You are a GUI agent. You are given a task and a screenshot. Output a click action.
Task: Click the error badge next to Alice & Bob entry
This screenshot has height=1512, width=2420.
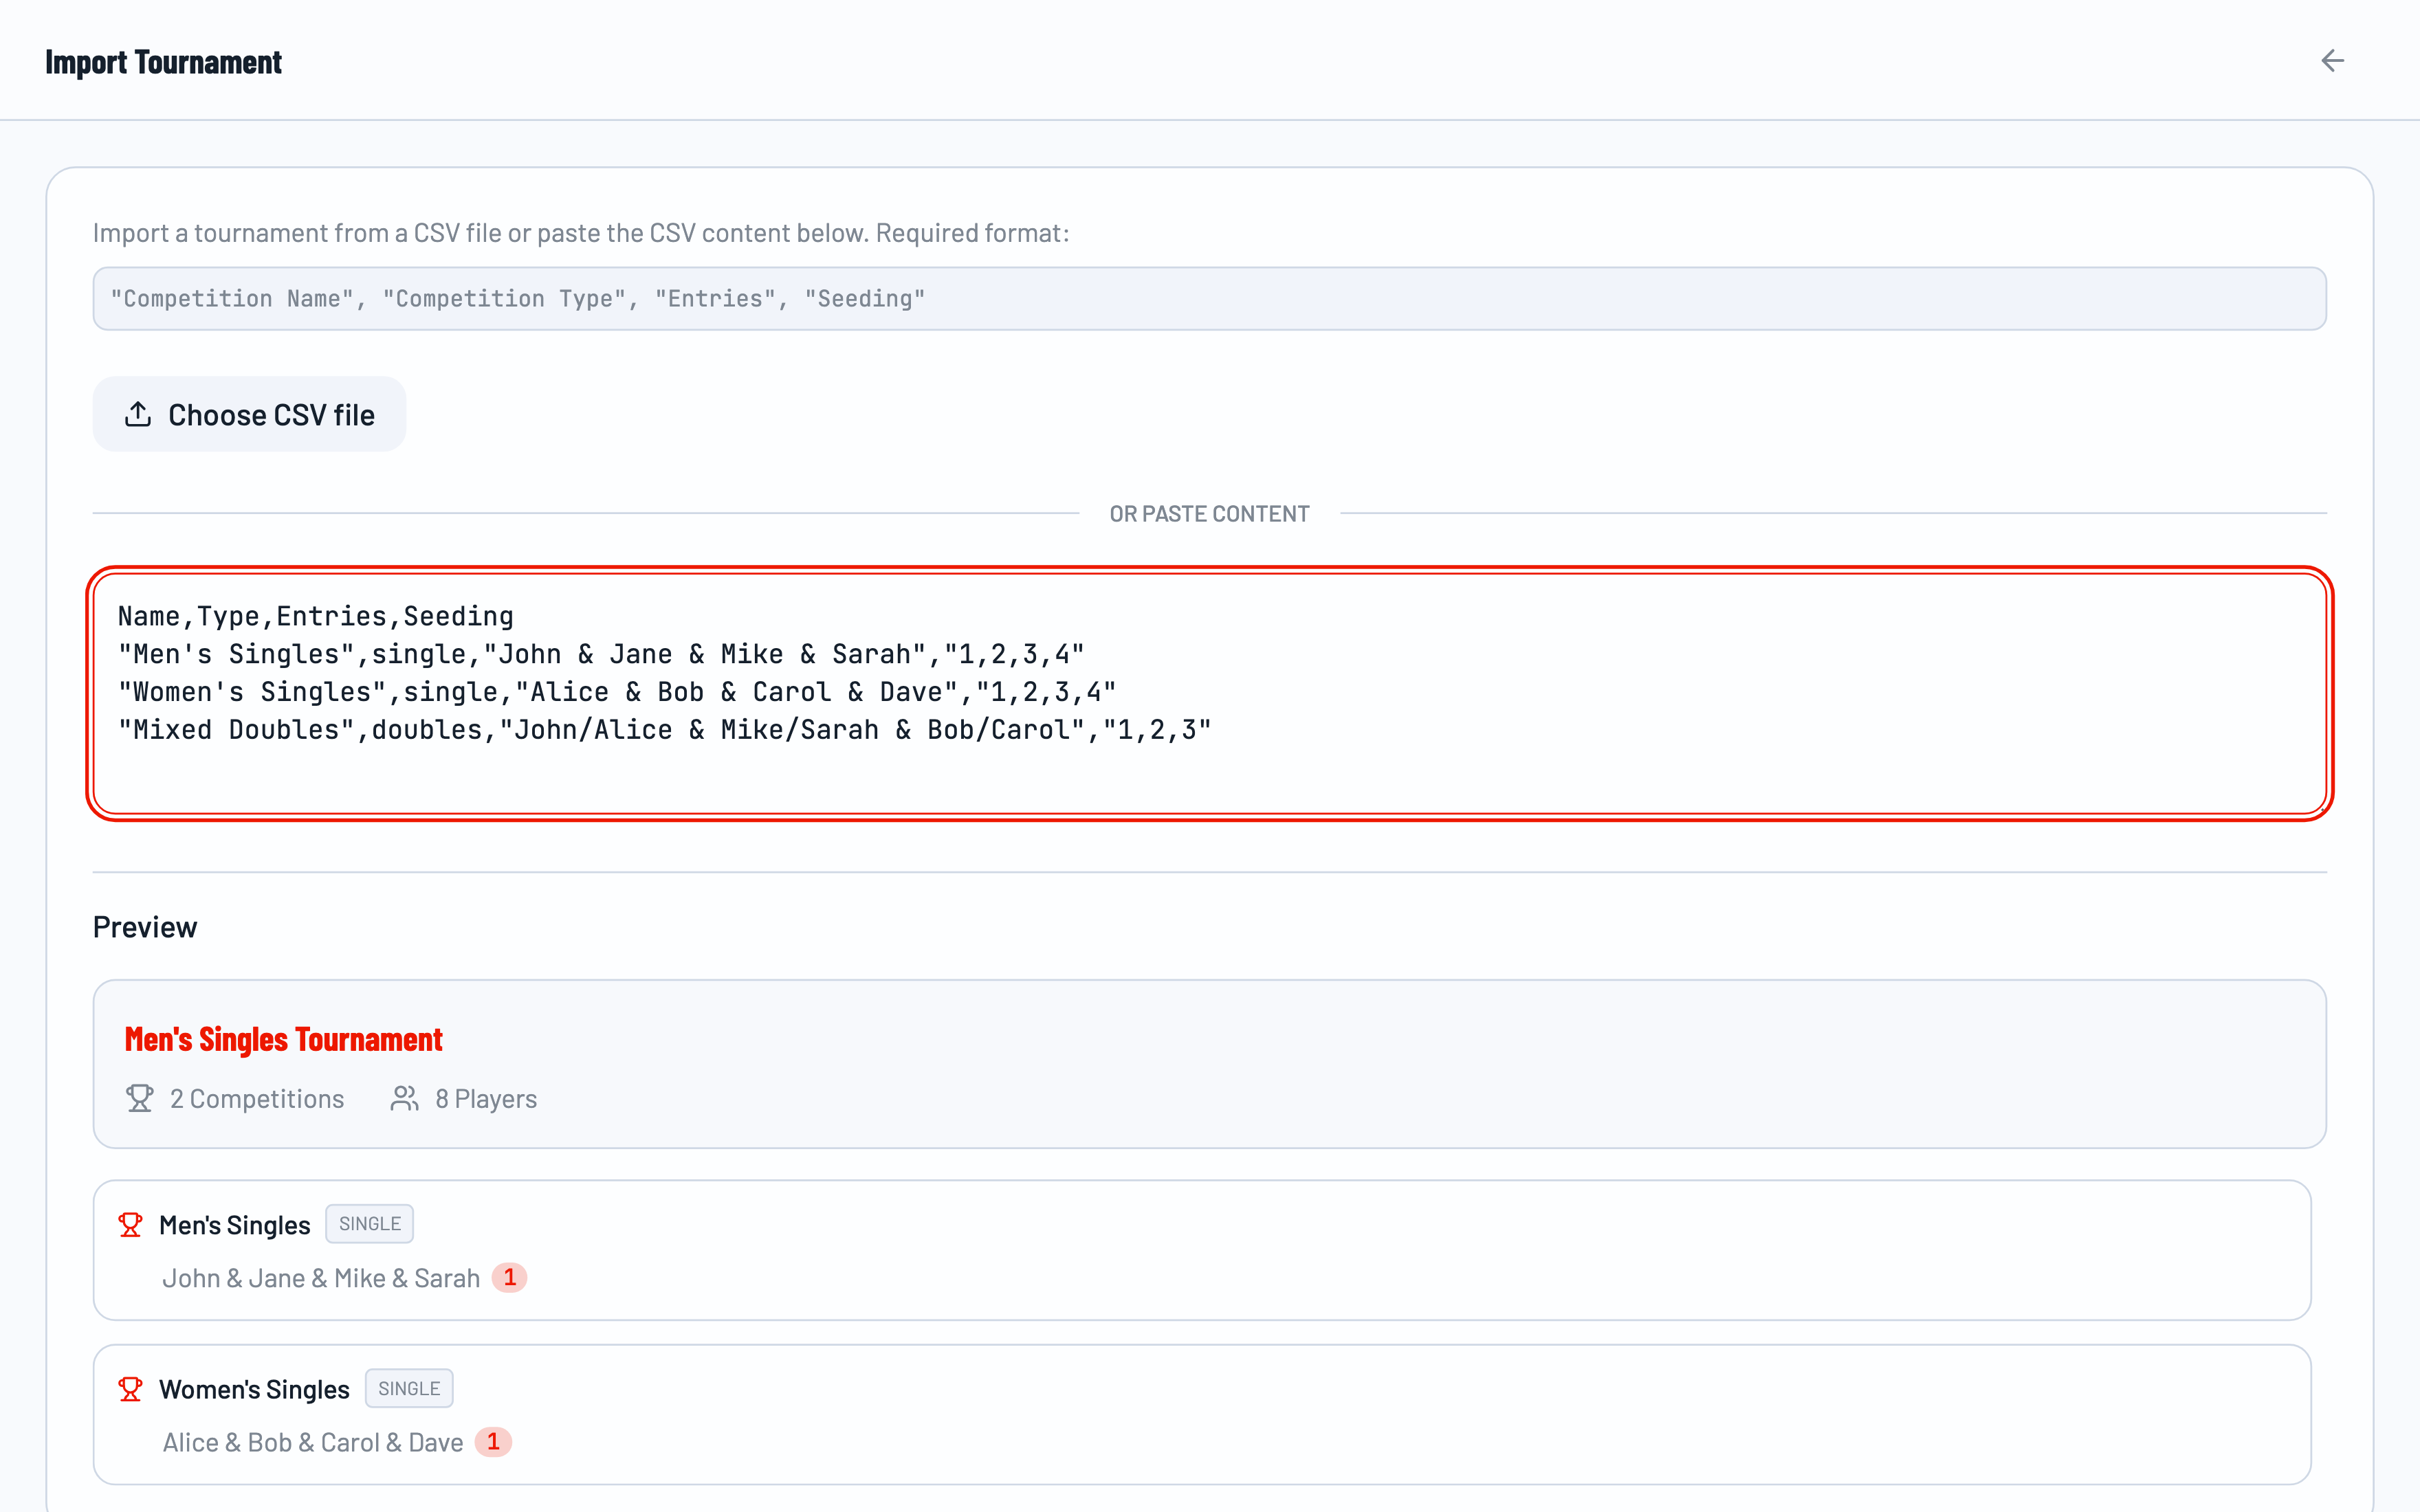point(496,1441)
